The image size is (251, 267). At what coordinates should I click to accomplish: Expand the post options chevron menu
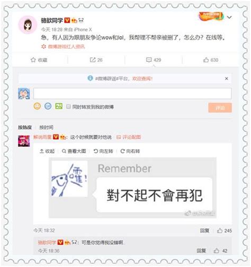point(229,17)
